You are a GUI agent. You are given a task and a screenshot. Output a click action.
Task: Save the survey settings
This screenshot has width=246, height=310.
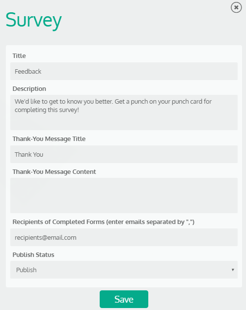click(124, 299)
